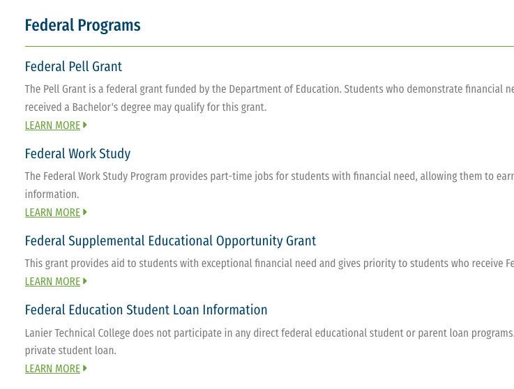Screen dimensions: 514x389
Task: Click the green divider line below Federal Programs
Action: point(269,47)
